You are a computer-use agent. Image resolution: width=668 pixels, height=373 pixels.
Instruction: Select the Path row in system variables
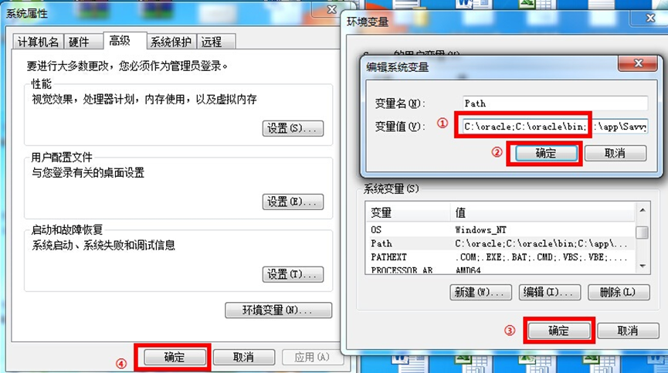point(500,243)
